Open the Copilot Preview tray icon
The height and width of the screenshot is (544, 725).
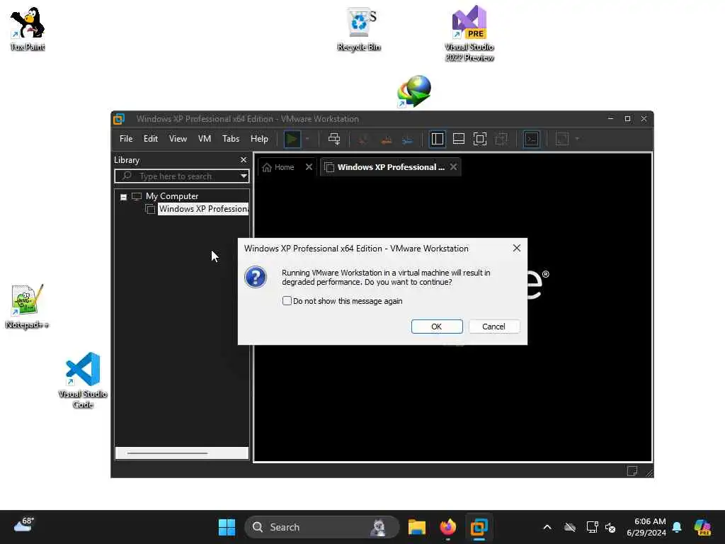tap(702, 527)
